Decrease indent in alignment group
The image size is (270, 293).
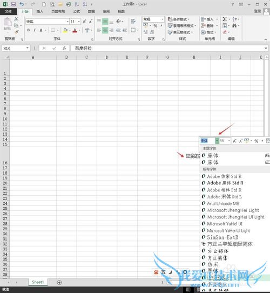[118, 30]
